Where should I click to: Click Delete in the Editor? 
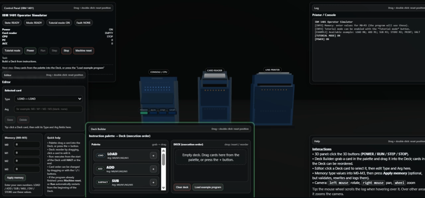[x=23, y=120]
